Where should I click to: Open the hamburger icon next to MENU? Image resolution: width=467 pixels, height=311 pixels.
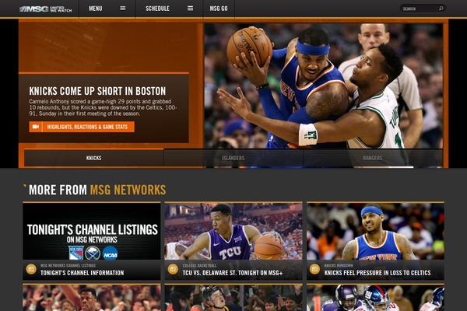coord(123,9)
